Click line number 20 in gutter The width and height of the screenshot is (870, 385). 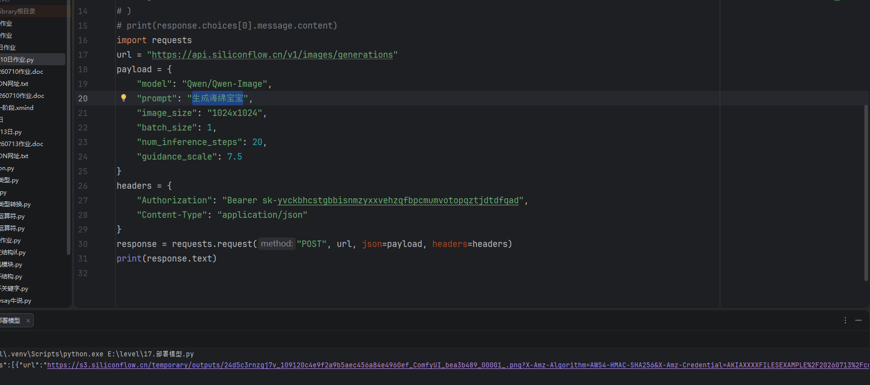coord(83,98)
